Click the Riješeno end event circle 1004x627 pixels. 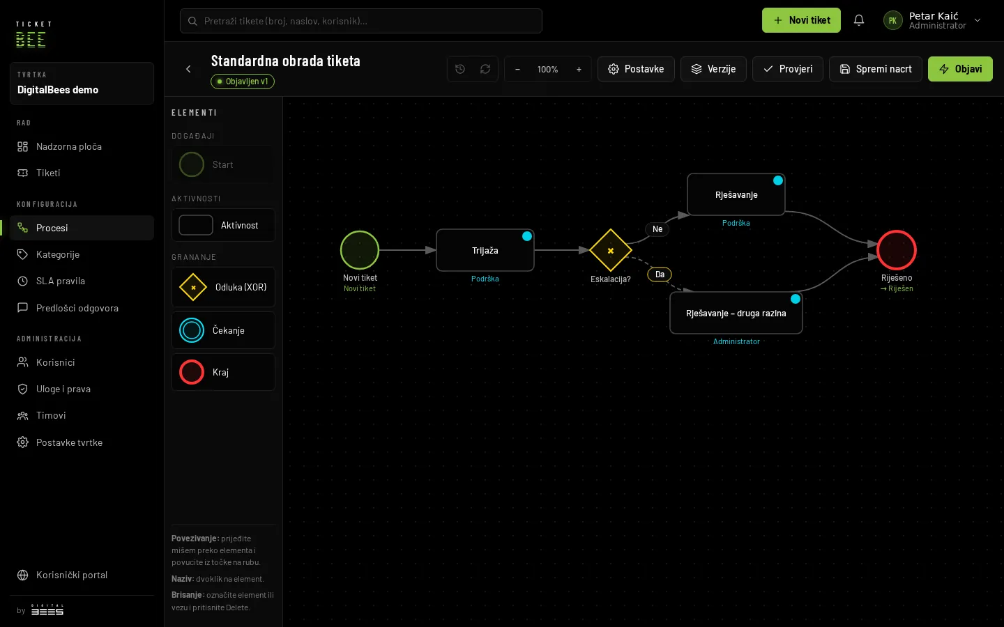897,250
